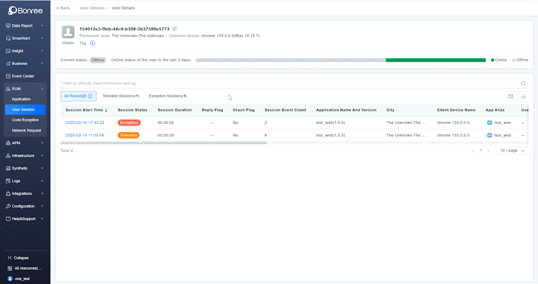This screenshot has width=538, height=284.
Task: Switch to Tolerable Sessions tab
Action: pos(120,96)
